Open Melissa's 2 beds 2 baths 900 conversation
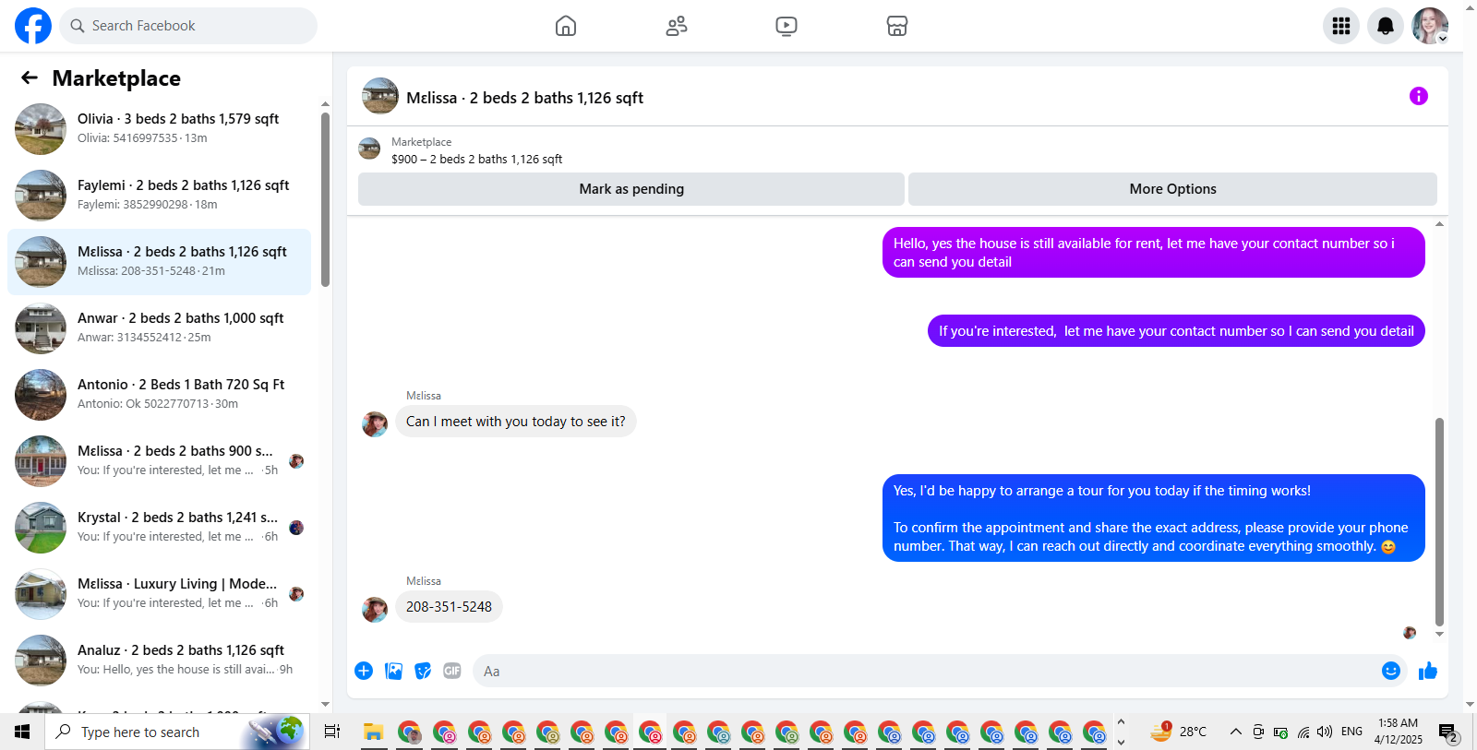The width and height of the screenshot is (1477, 750). click(159, 461)
